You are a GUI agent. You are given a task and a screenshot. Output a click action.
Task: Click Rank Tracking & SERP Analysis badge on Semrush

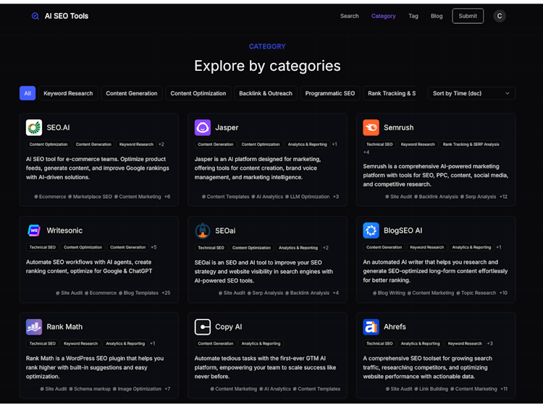coord(471,144)
